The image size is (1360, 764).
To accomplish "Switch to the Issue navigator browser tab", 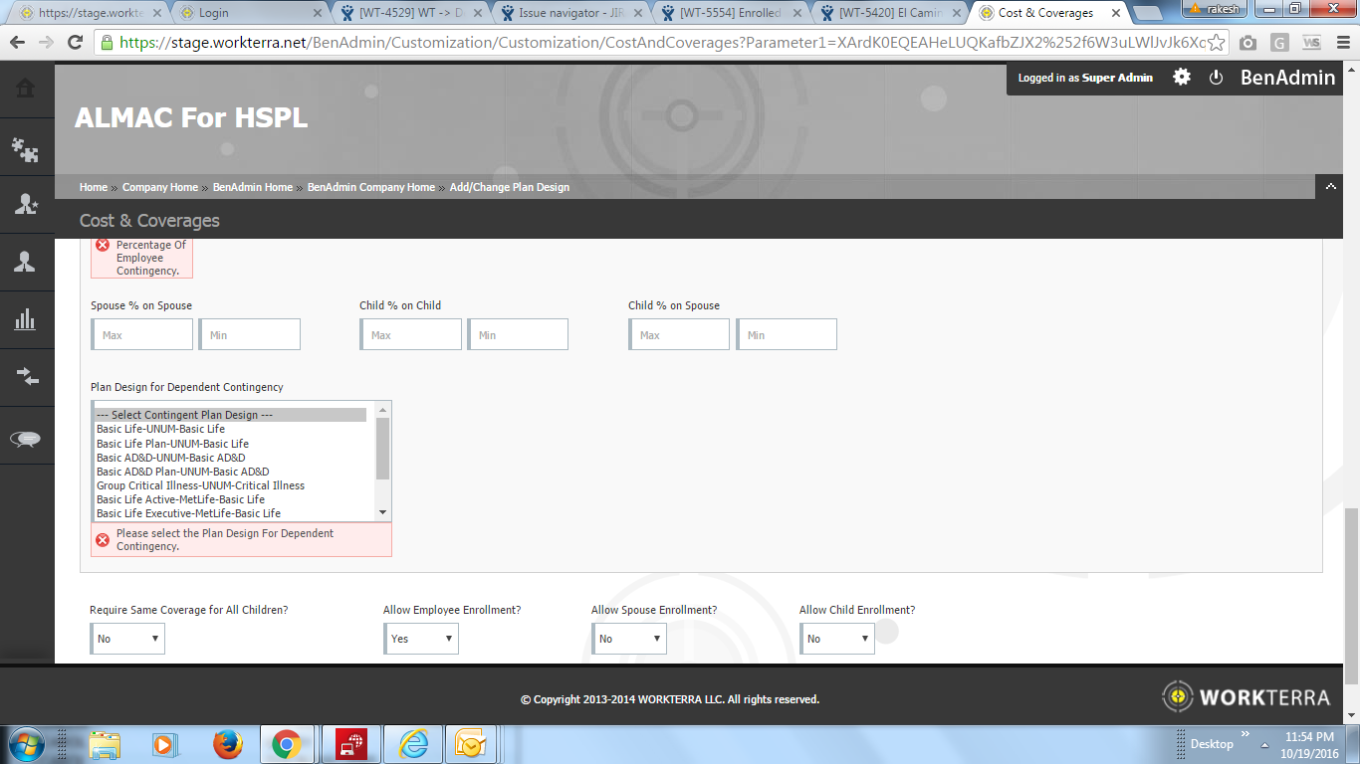I will coord(569,13).
